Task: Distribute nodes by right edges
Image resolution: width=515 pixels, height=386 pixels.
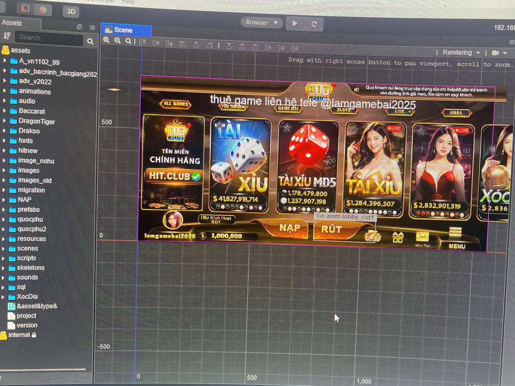Action: [295, 48]
